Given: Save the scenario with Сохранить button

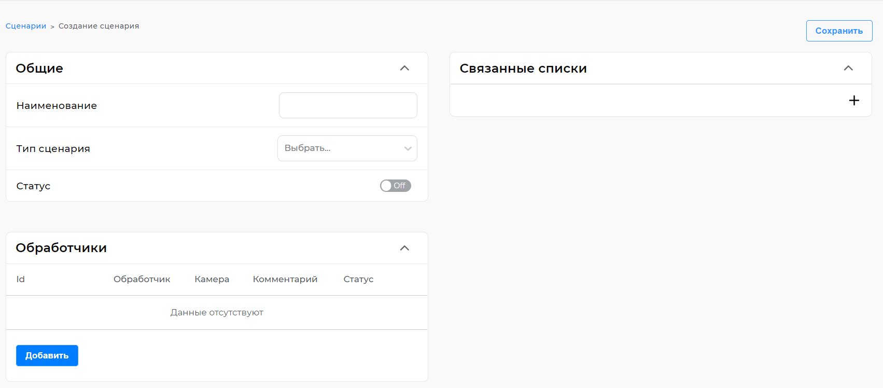Looking at the screenshot, I should click(839, 31).
